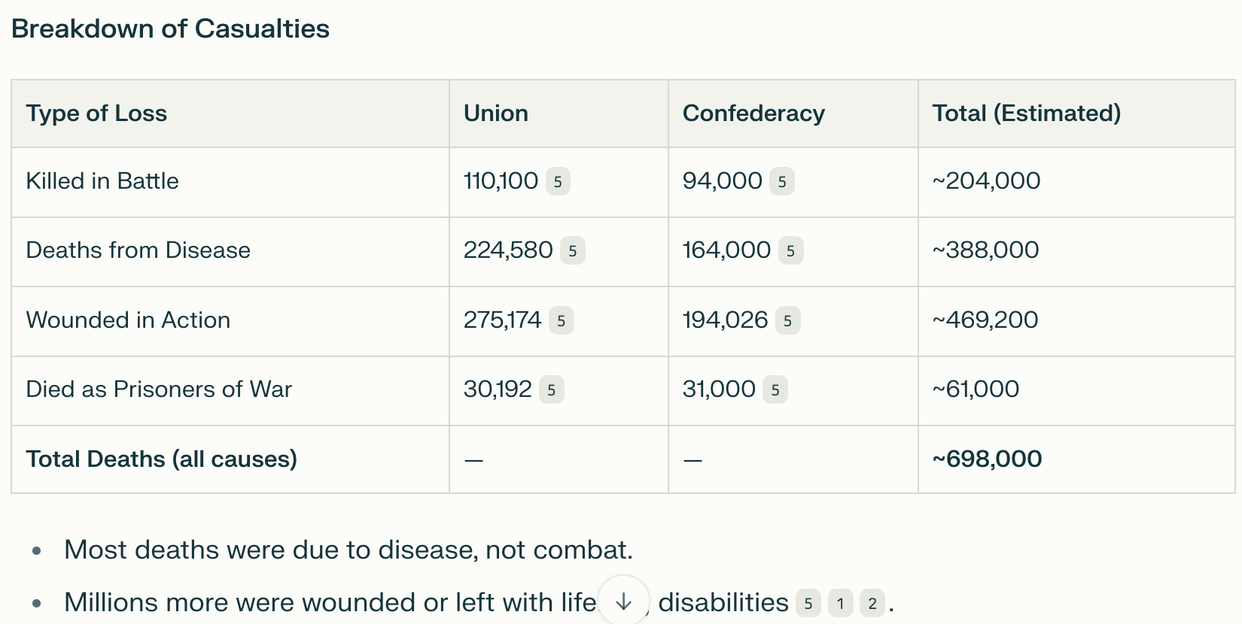Screen dimensions: 1242x624
Task: Click the ~698,000 total deaths cell
Action: pyautogui.click(x=987, y=459)
